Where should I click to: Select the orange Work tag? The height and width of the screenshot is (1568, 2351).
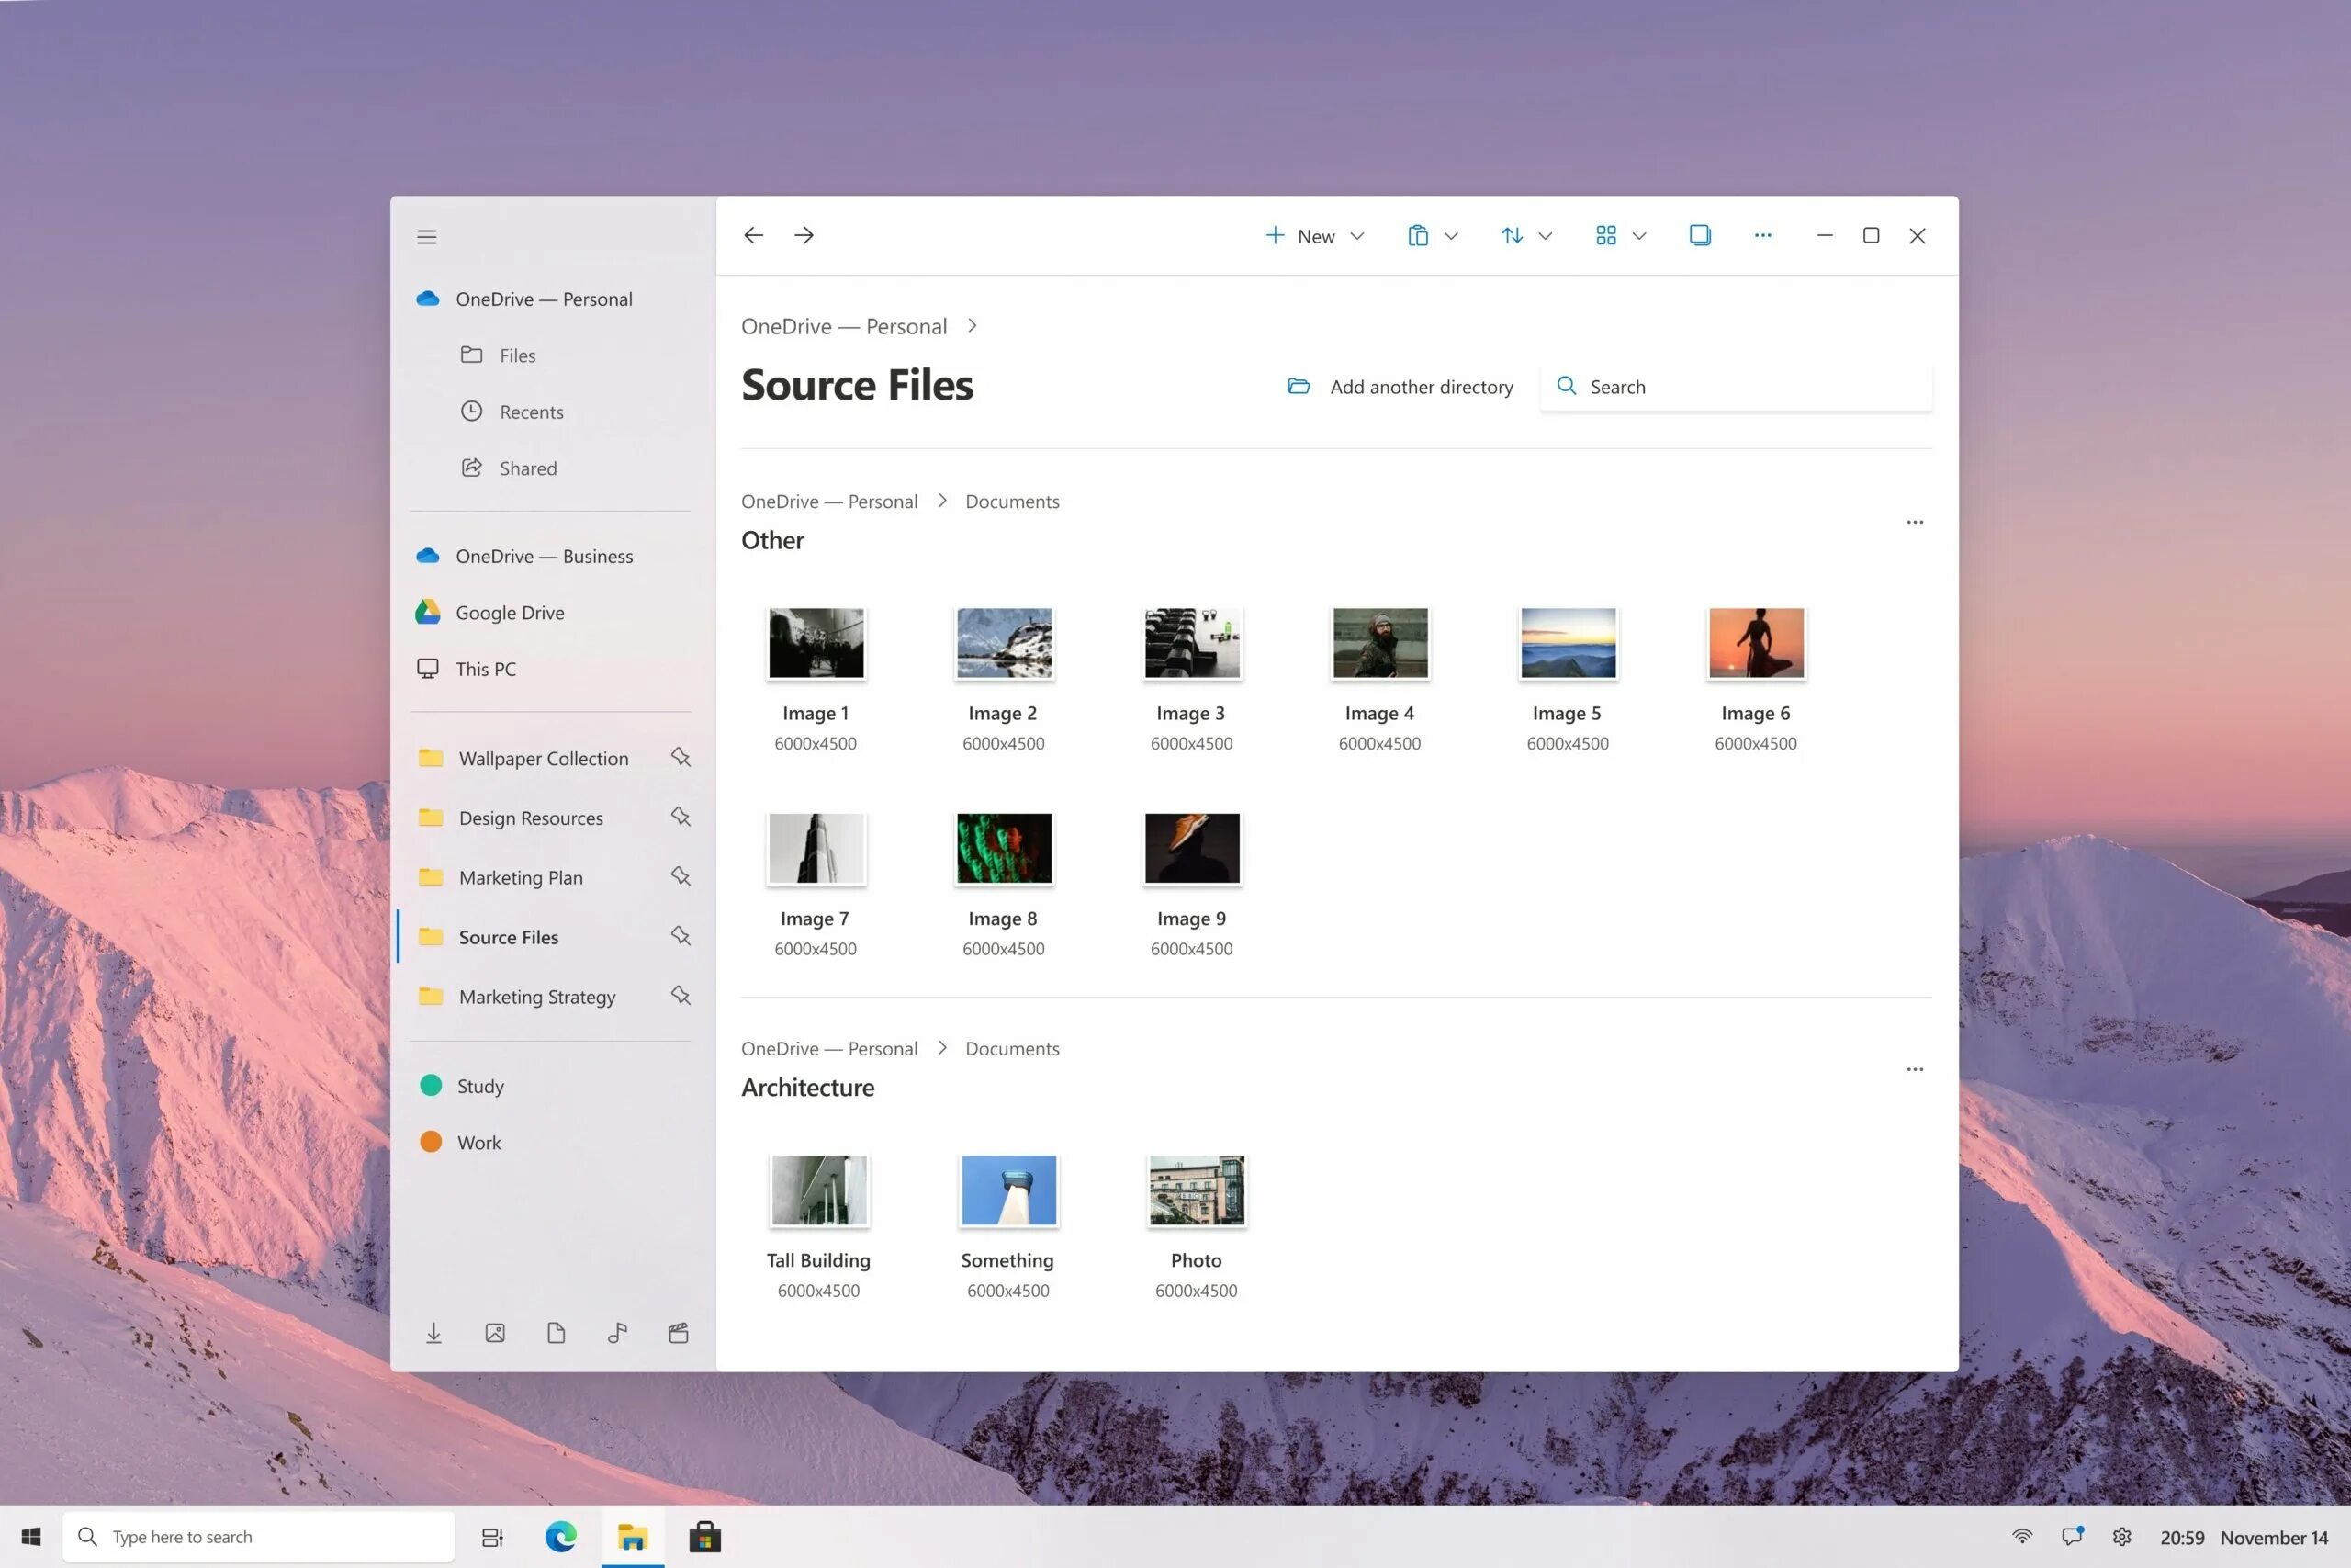[478, 1142]
